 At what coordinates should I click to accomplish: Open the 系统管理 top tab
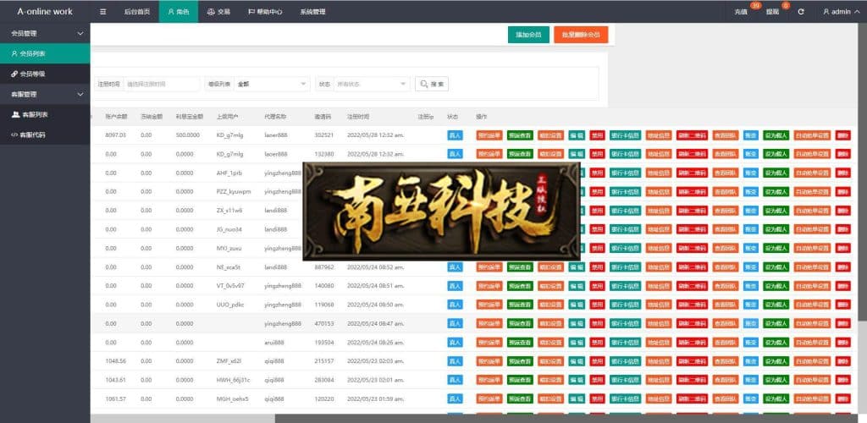click(312, 12)
